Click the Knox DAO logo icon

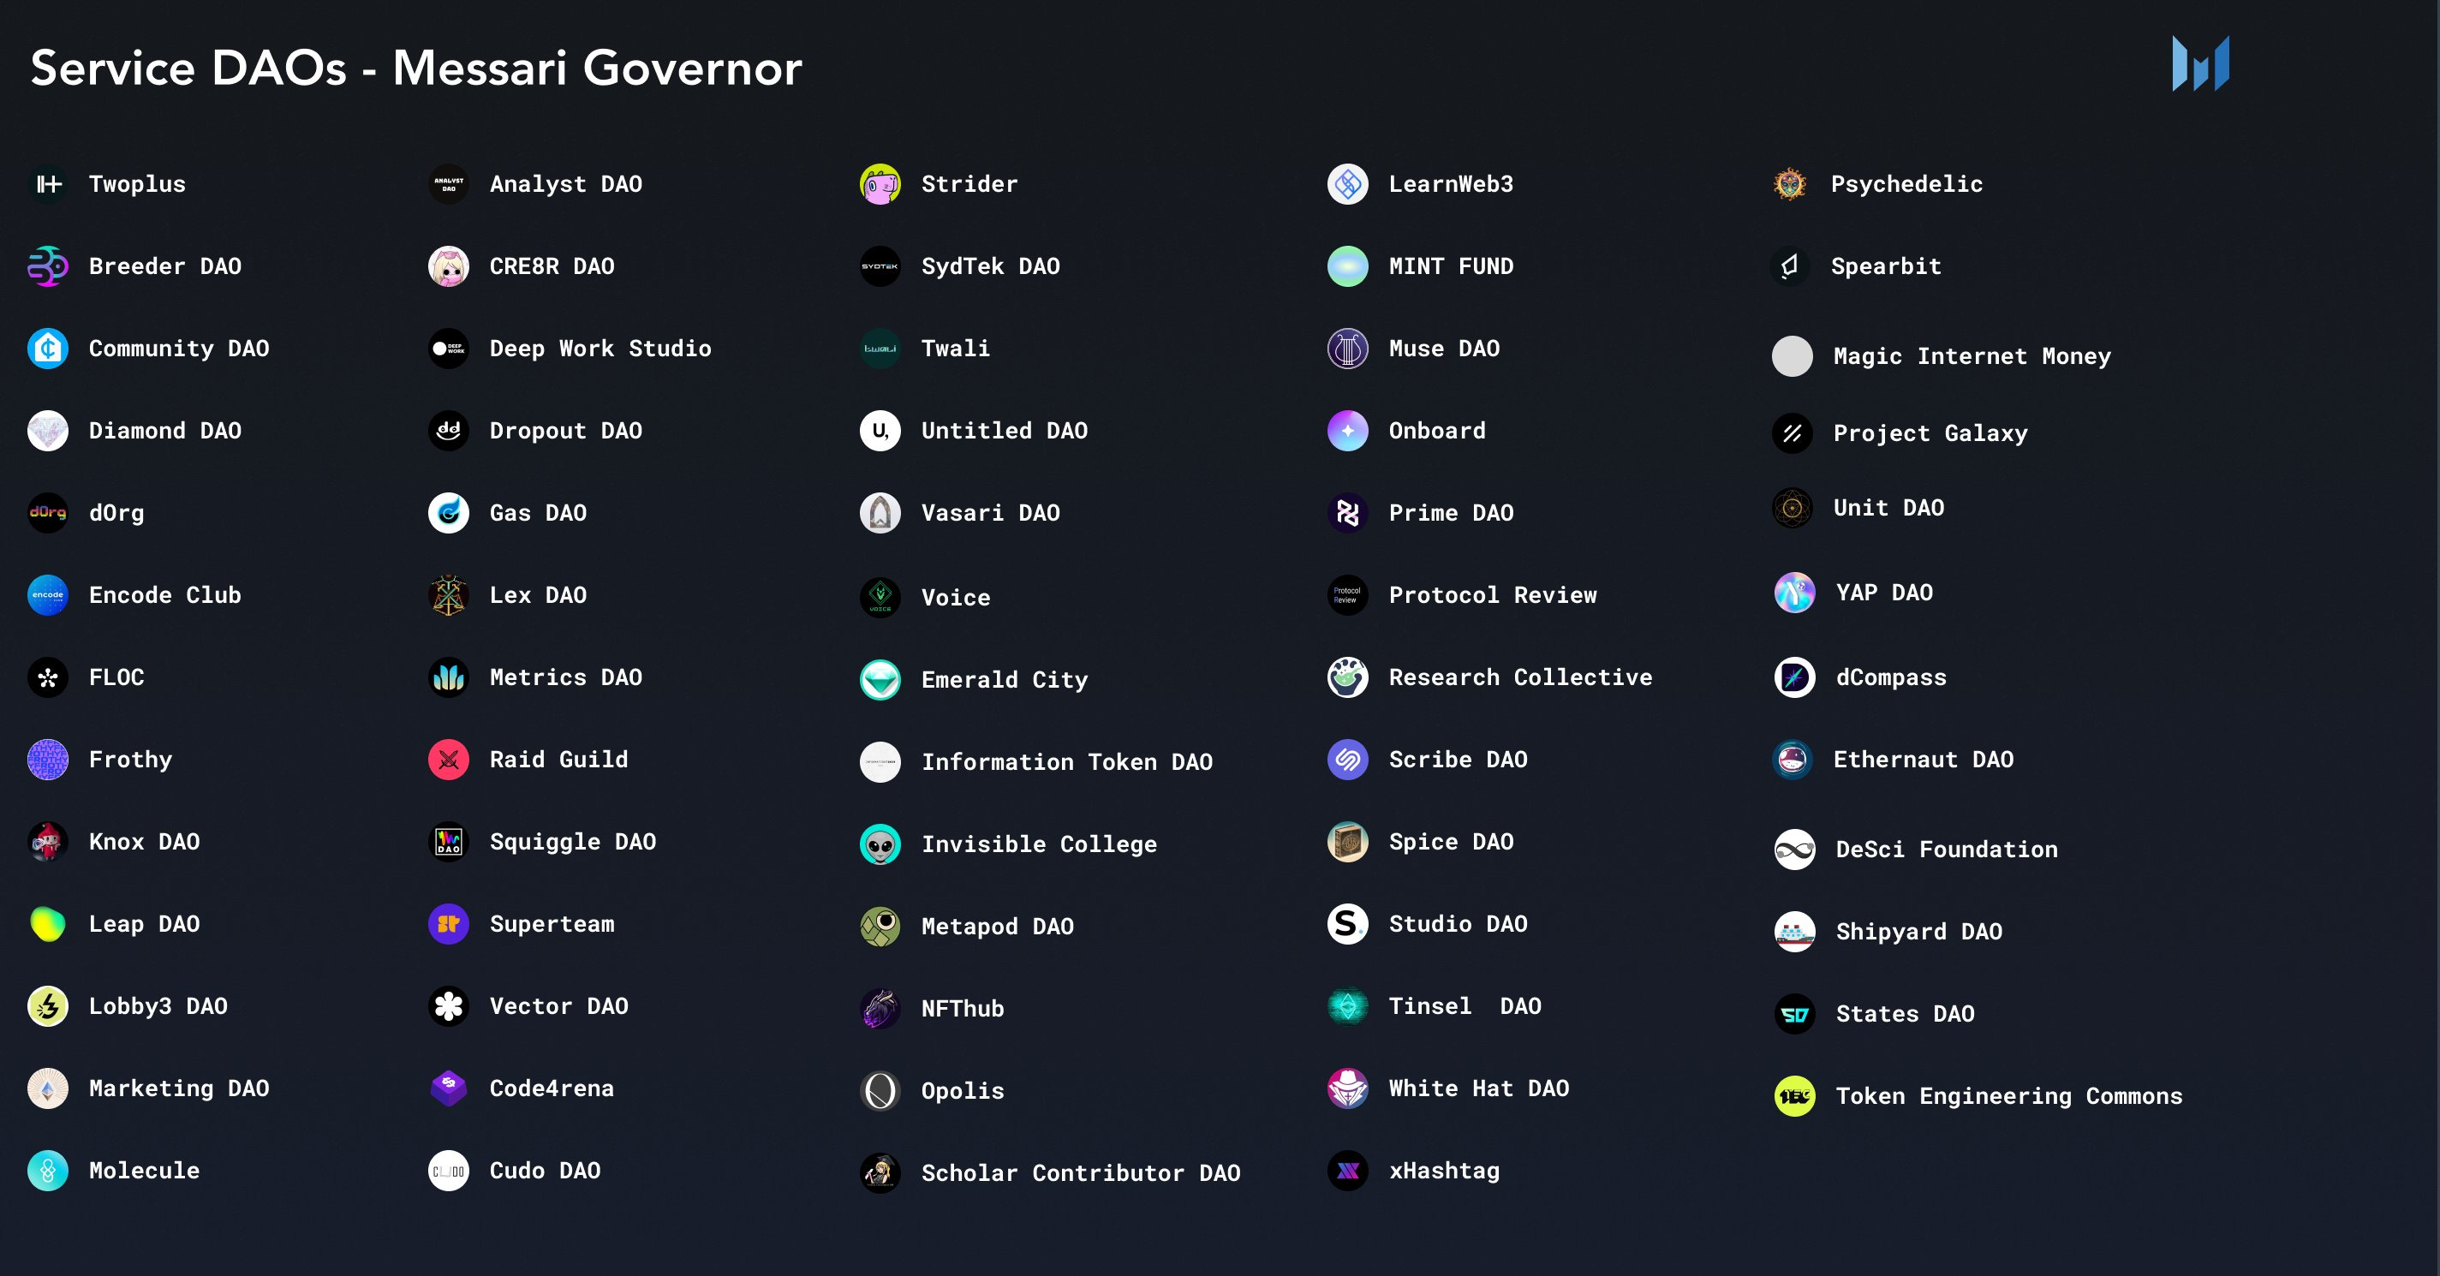point(47,841)
